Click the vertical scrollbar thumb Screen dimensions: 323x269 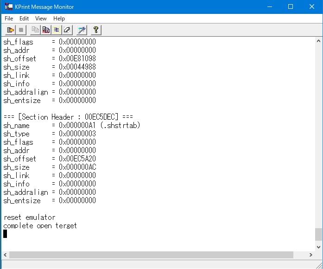(318, 234)
